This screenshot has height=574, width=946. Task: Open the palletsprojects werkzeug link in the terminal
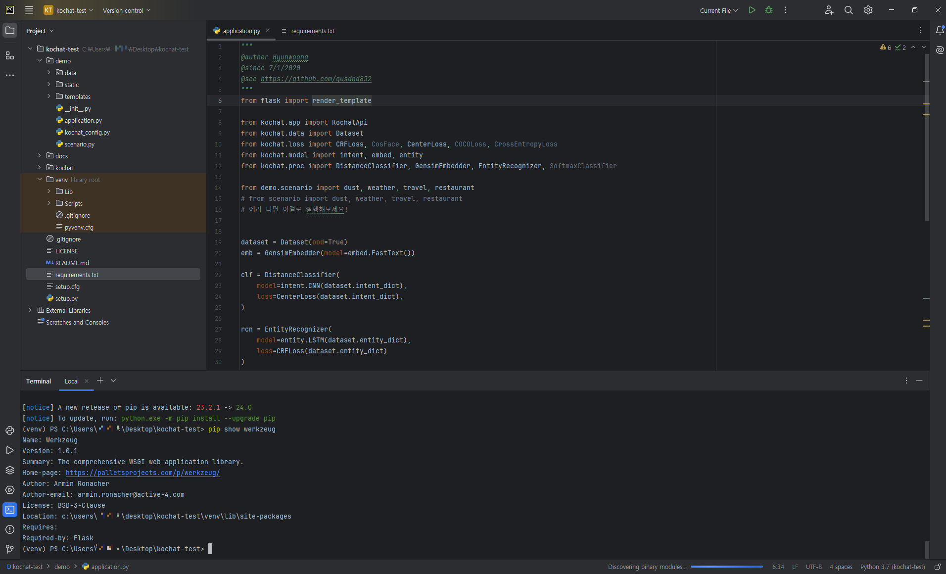click(x=142, y=473)
